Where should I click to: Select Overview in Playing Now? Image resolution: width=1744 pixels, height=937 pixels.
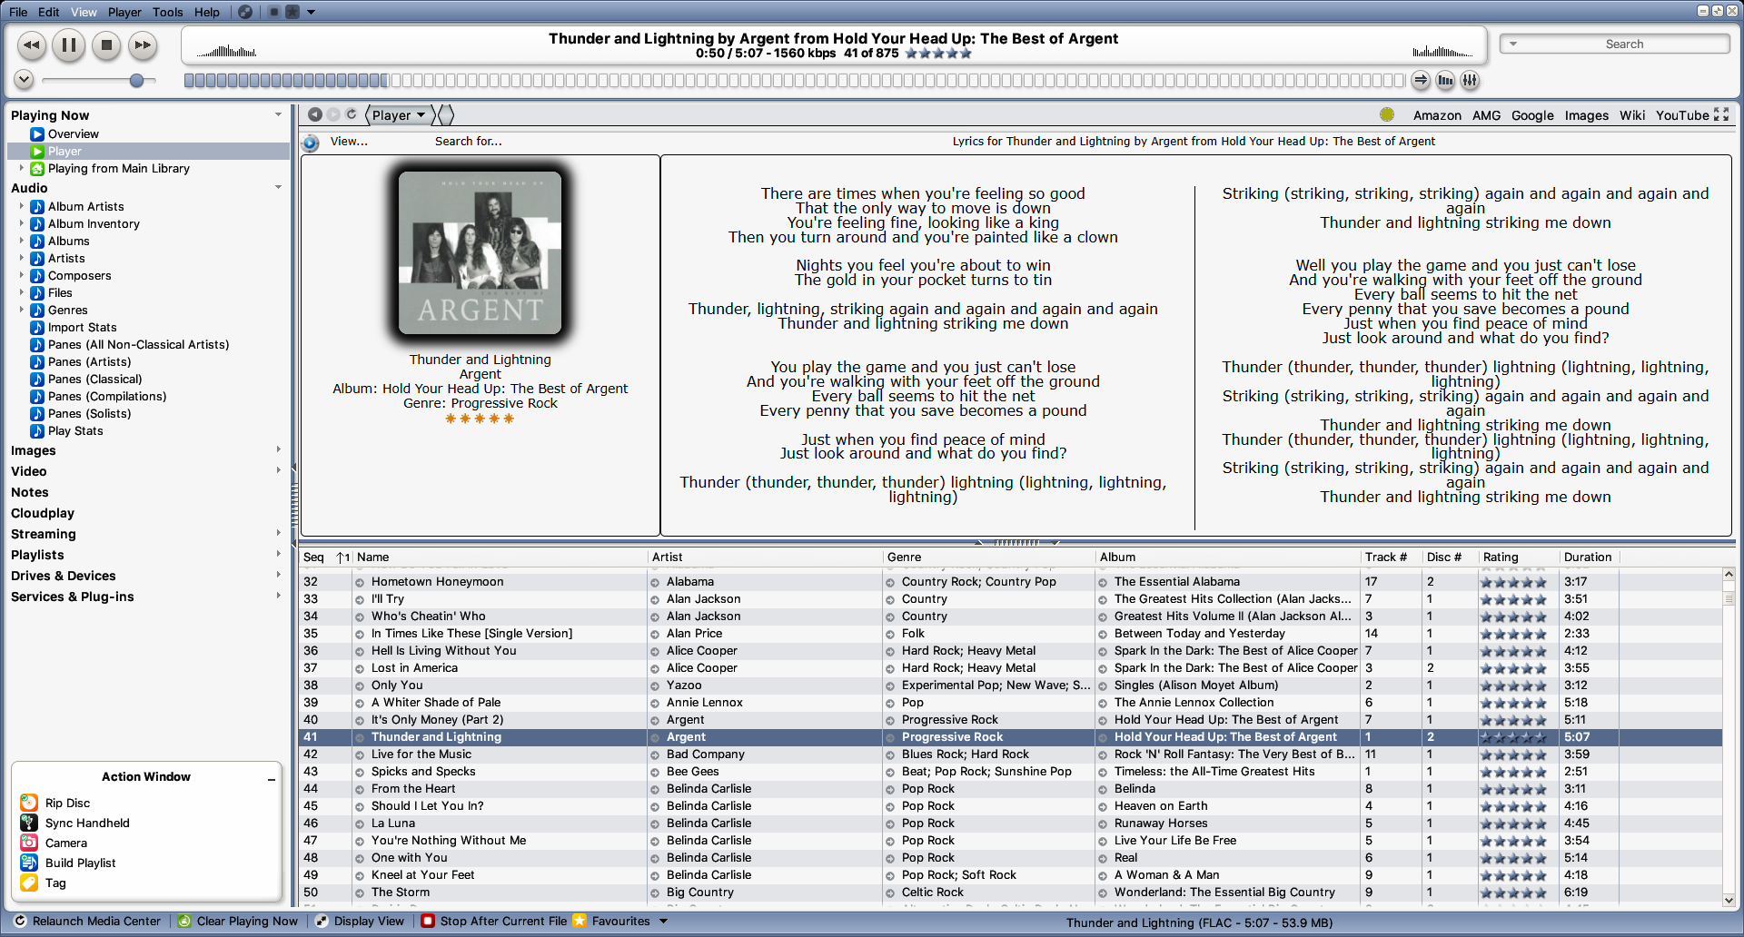tap(73, 133)
